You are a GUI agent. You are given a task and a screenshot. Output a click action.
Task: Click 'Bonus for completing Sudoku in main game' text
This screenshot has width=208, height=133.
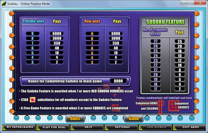(65, 81)
